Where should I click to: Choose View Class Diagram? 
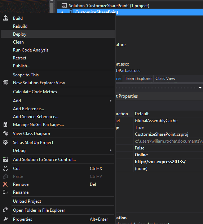click(x=58, y=134)
